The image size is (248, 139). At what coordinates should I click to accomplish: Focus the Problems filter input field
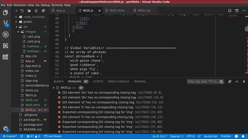203,81
